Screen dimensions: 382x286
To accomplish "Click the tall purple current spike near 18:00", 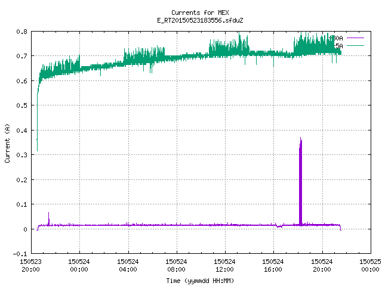I will (x=301, y=181).
